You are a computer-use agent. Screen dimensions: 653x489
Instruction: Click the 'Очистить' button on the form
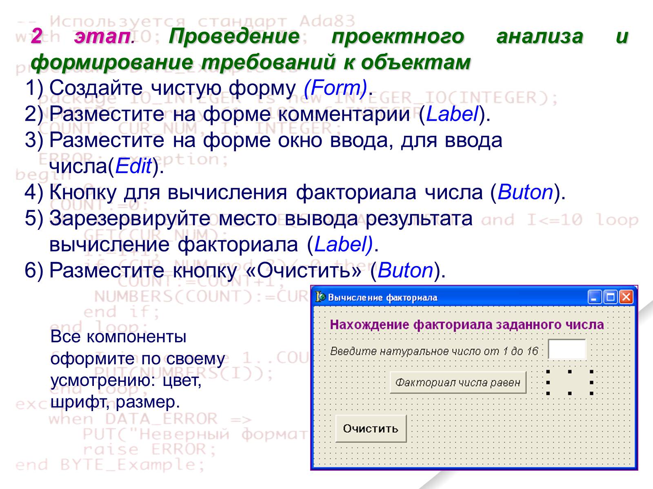pos(371,428)
